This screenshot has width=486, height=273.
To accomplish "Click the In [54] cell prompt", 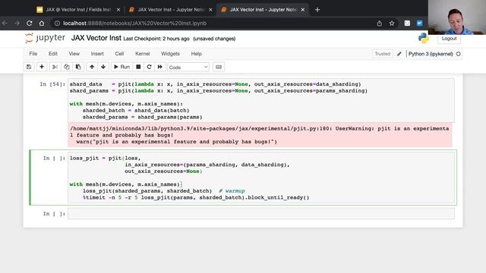I will tap(52, 84).
